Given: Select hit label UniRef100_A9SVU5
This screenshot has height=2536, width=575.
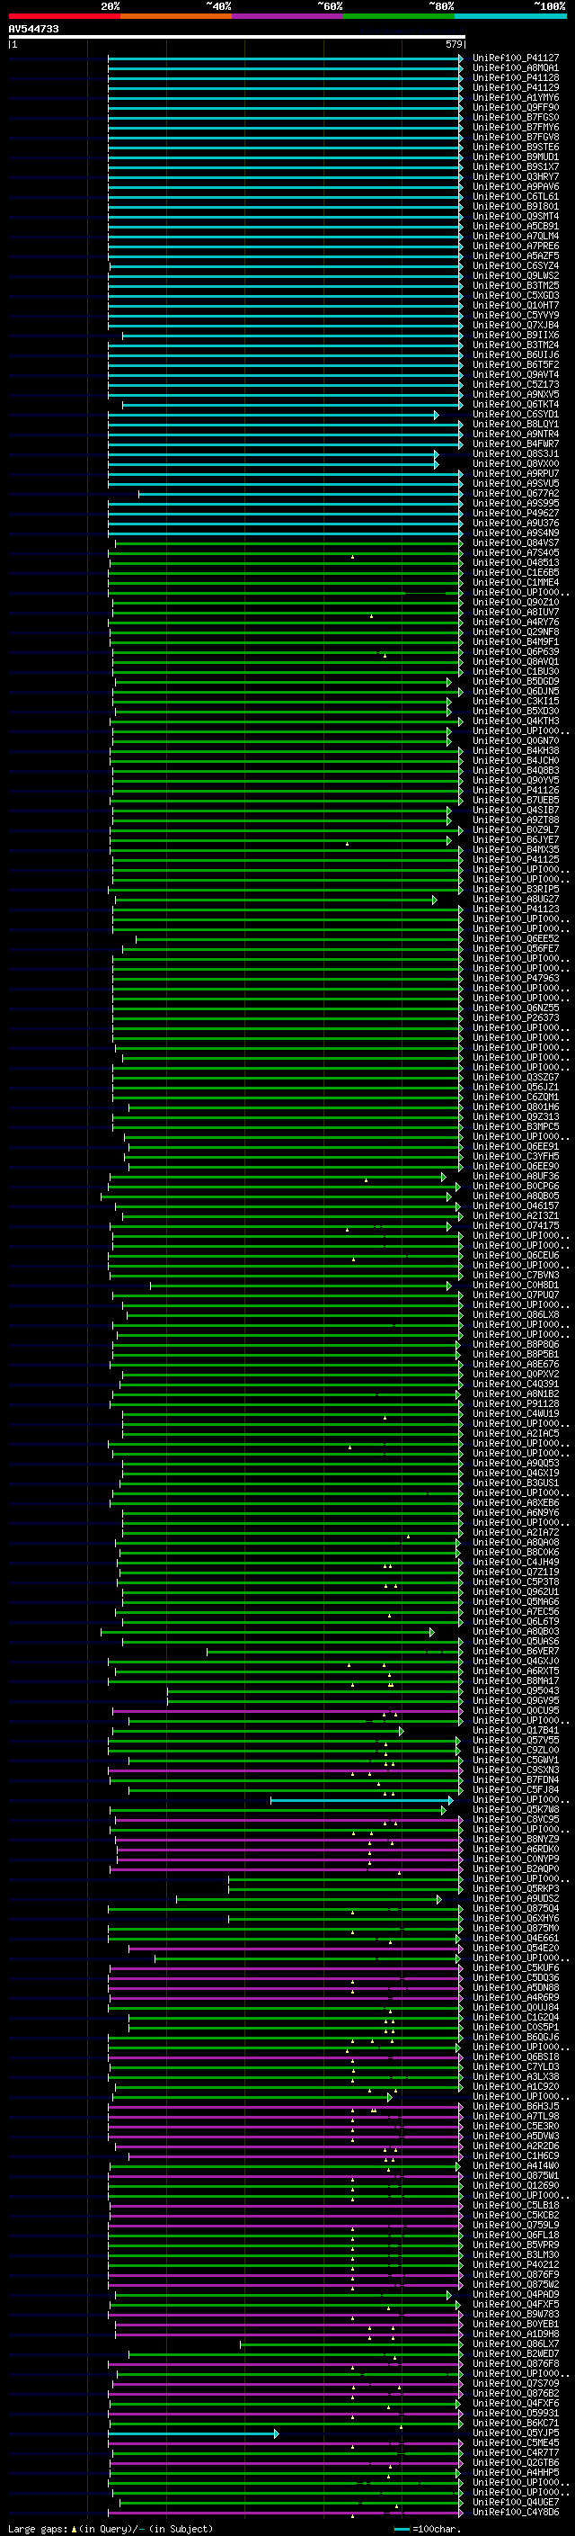Looking at the screenshot, I should 516,483.
